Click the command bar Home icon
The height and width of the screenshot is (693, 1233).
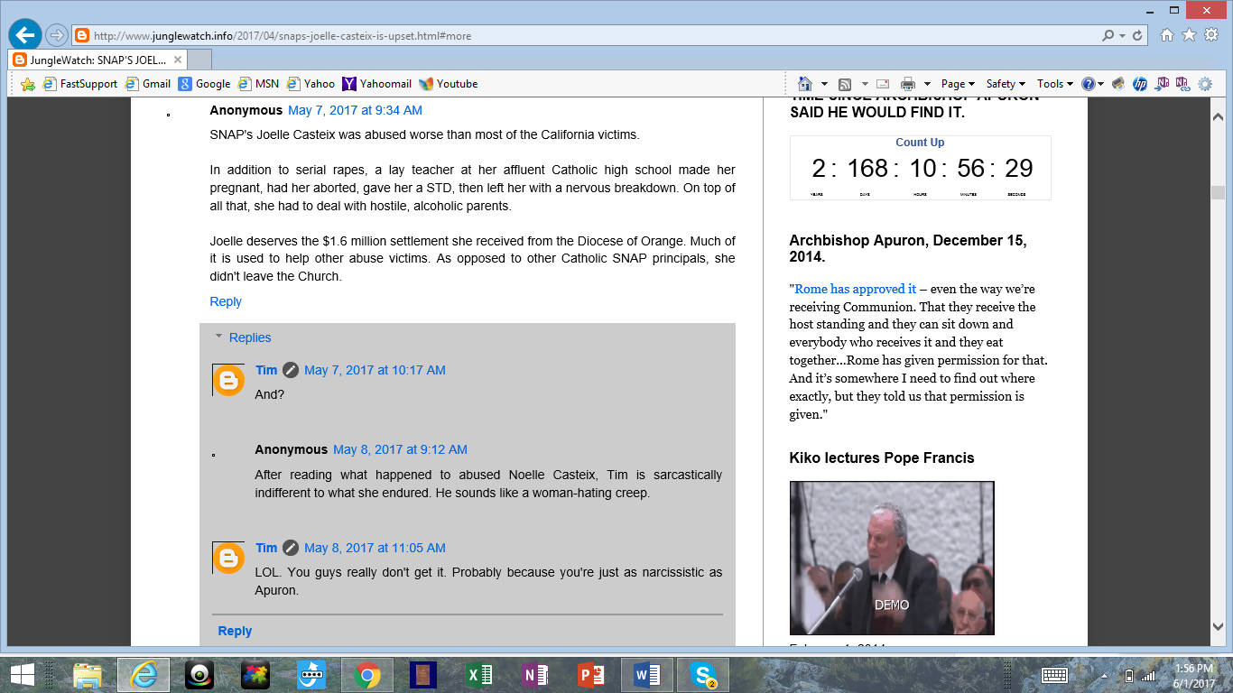coord(805,83)
